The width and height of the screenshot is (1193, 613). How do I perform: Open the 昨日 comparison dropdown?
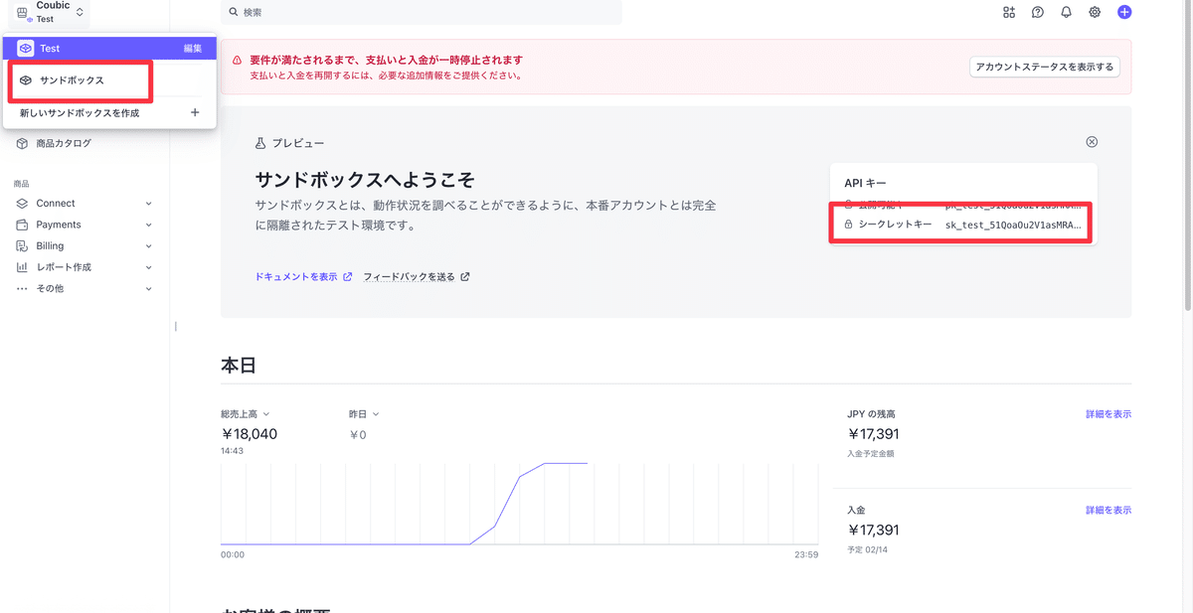pyautogui.click(x=364, y=414)
